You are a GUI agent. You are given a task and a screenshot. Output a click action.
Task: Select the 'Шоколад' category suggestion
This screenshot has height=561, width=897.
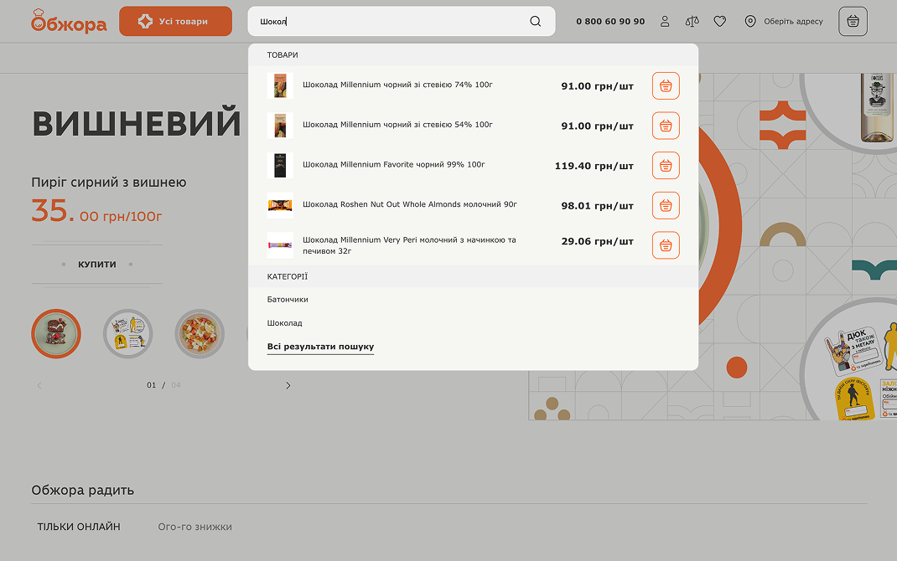tap(284, 323)
